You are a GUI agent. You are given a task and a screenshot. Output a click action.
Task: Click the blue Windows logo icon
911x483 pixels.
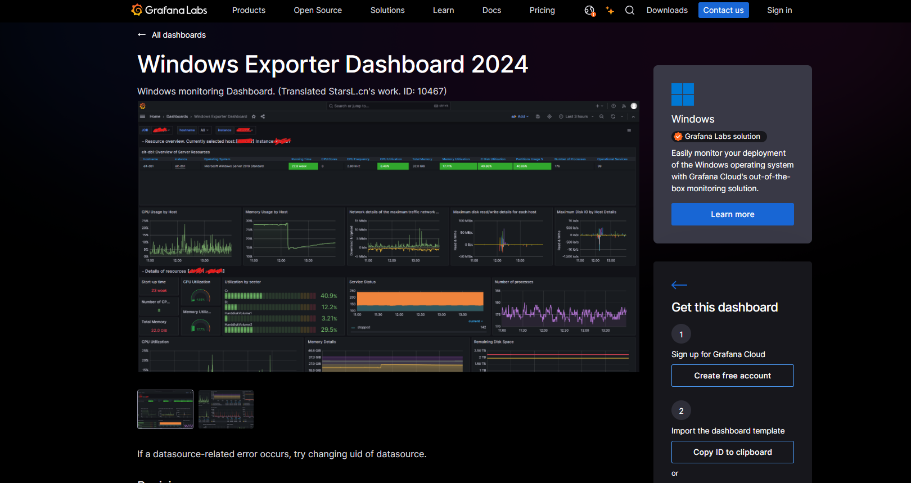683,94
